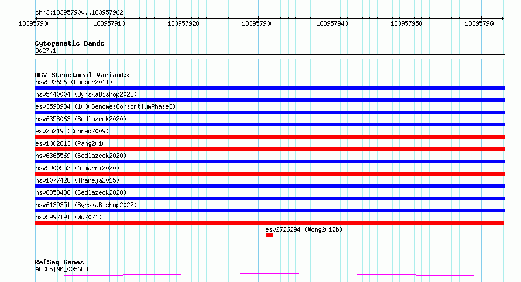
Task: Open the nsv6365569 (Sedlazeck2020) label
Action: point(81,156)
